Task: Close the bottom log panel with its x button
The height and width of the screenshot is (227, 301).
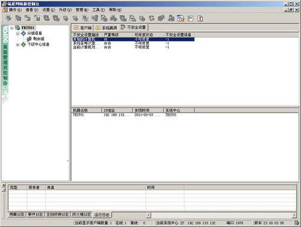Action: pyautogui.click(x=4, y=185)
